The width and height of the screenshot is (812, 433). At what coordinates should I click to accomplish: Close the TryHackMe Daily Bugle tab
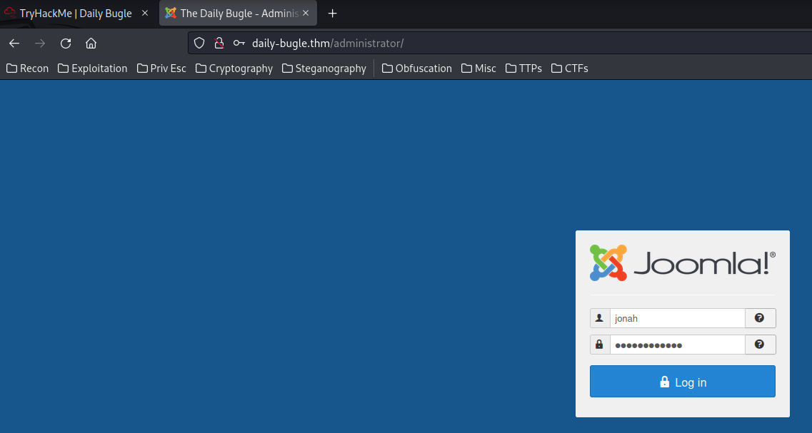(x=145, y=13)
